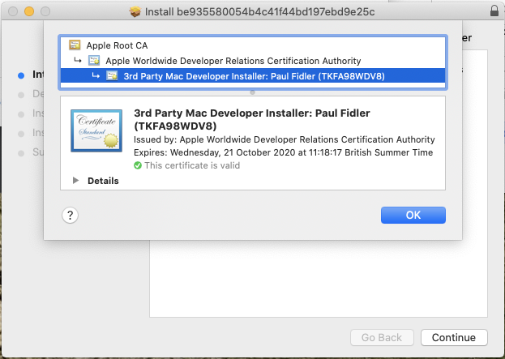Click the greyed-out Go Back button

(382, 337)
